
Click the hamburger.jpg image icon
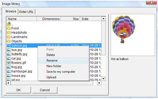pyautogui.click(x=9, y=71)
